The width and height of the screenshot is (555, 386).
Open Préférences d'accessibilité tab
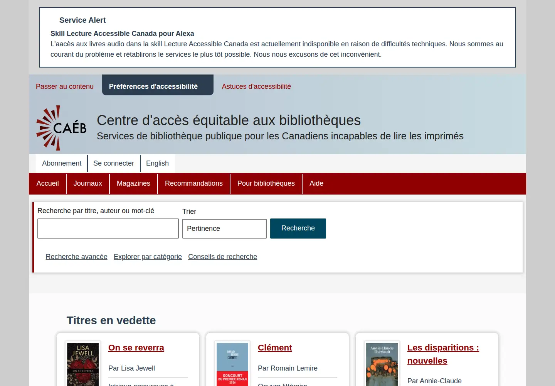[158, 85]
